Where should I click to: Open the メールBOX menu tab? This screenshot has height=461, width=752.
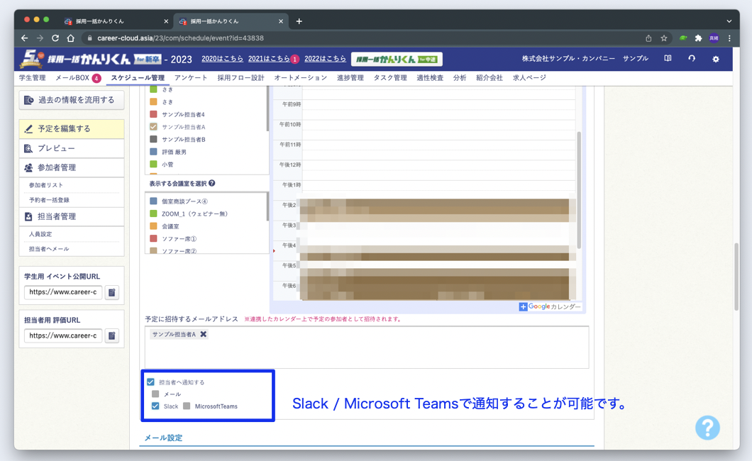(72, 78)
